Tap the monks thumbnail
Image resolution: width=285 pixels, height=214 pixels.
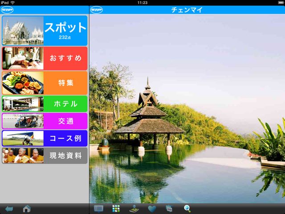pyautogui.click(x=23, y=156)
